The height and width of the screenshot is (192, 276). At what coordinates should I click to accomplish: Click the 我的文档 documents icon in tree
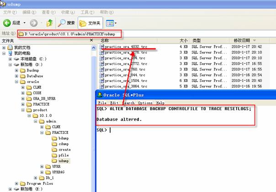[10, 47]
